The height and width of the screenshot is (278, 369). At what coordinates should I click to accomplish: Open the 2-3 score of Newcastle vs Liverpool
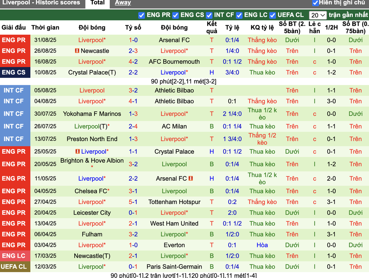133,51
